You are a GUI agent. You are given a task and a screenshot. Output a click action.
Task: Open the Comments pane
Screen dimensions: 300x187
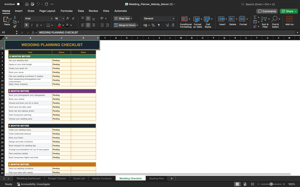pos(267,11)
